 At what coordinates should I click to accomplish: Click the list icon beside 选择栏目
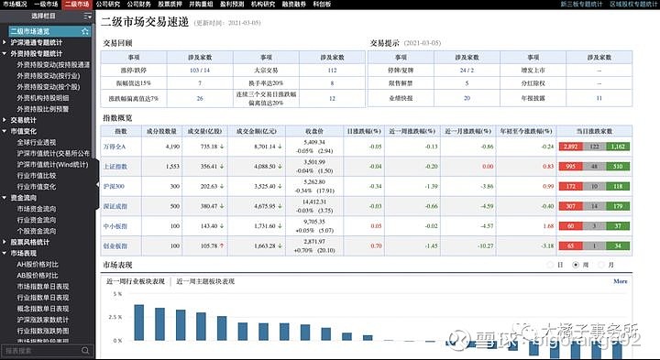point(88,16)
